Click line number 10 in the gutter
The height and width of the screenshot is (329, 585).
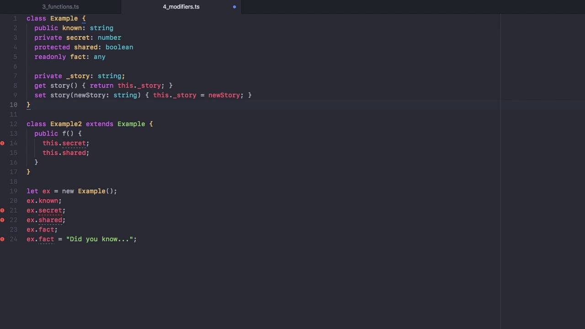[x=13, y=105]
